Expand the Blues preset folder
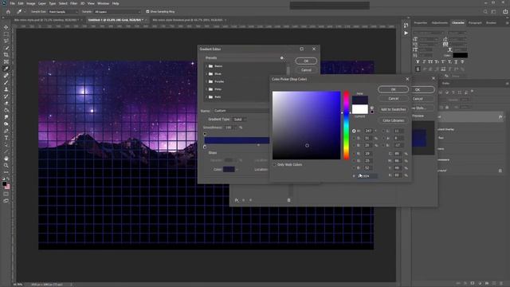This screenshot has width=510, height=287. coord(206,74)
